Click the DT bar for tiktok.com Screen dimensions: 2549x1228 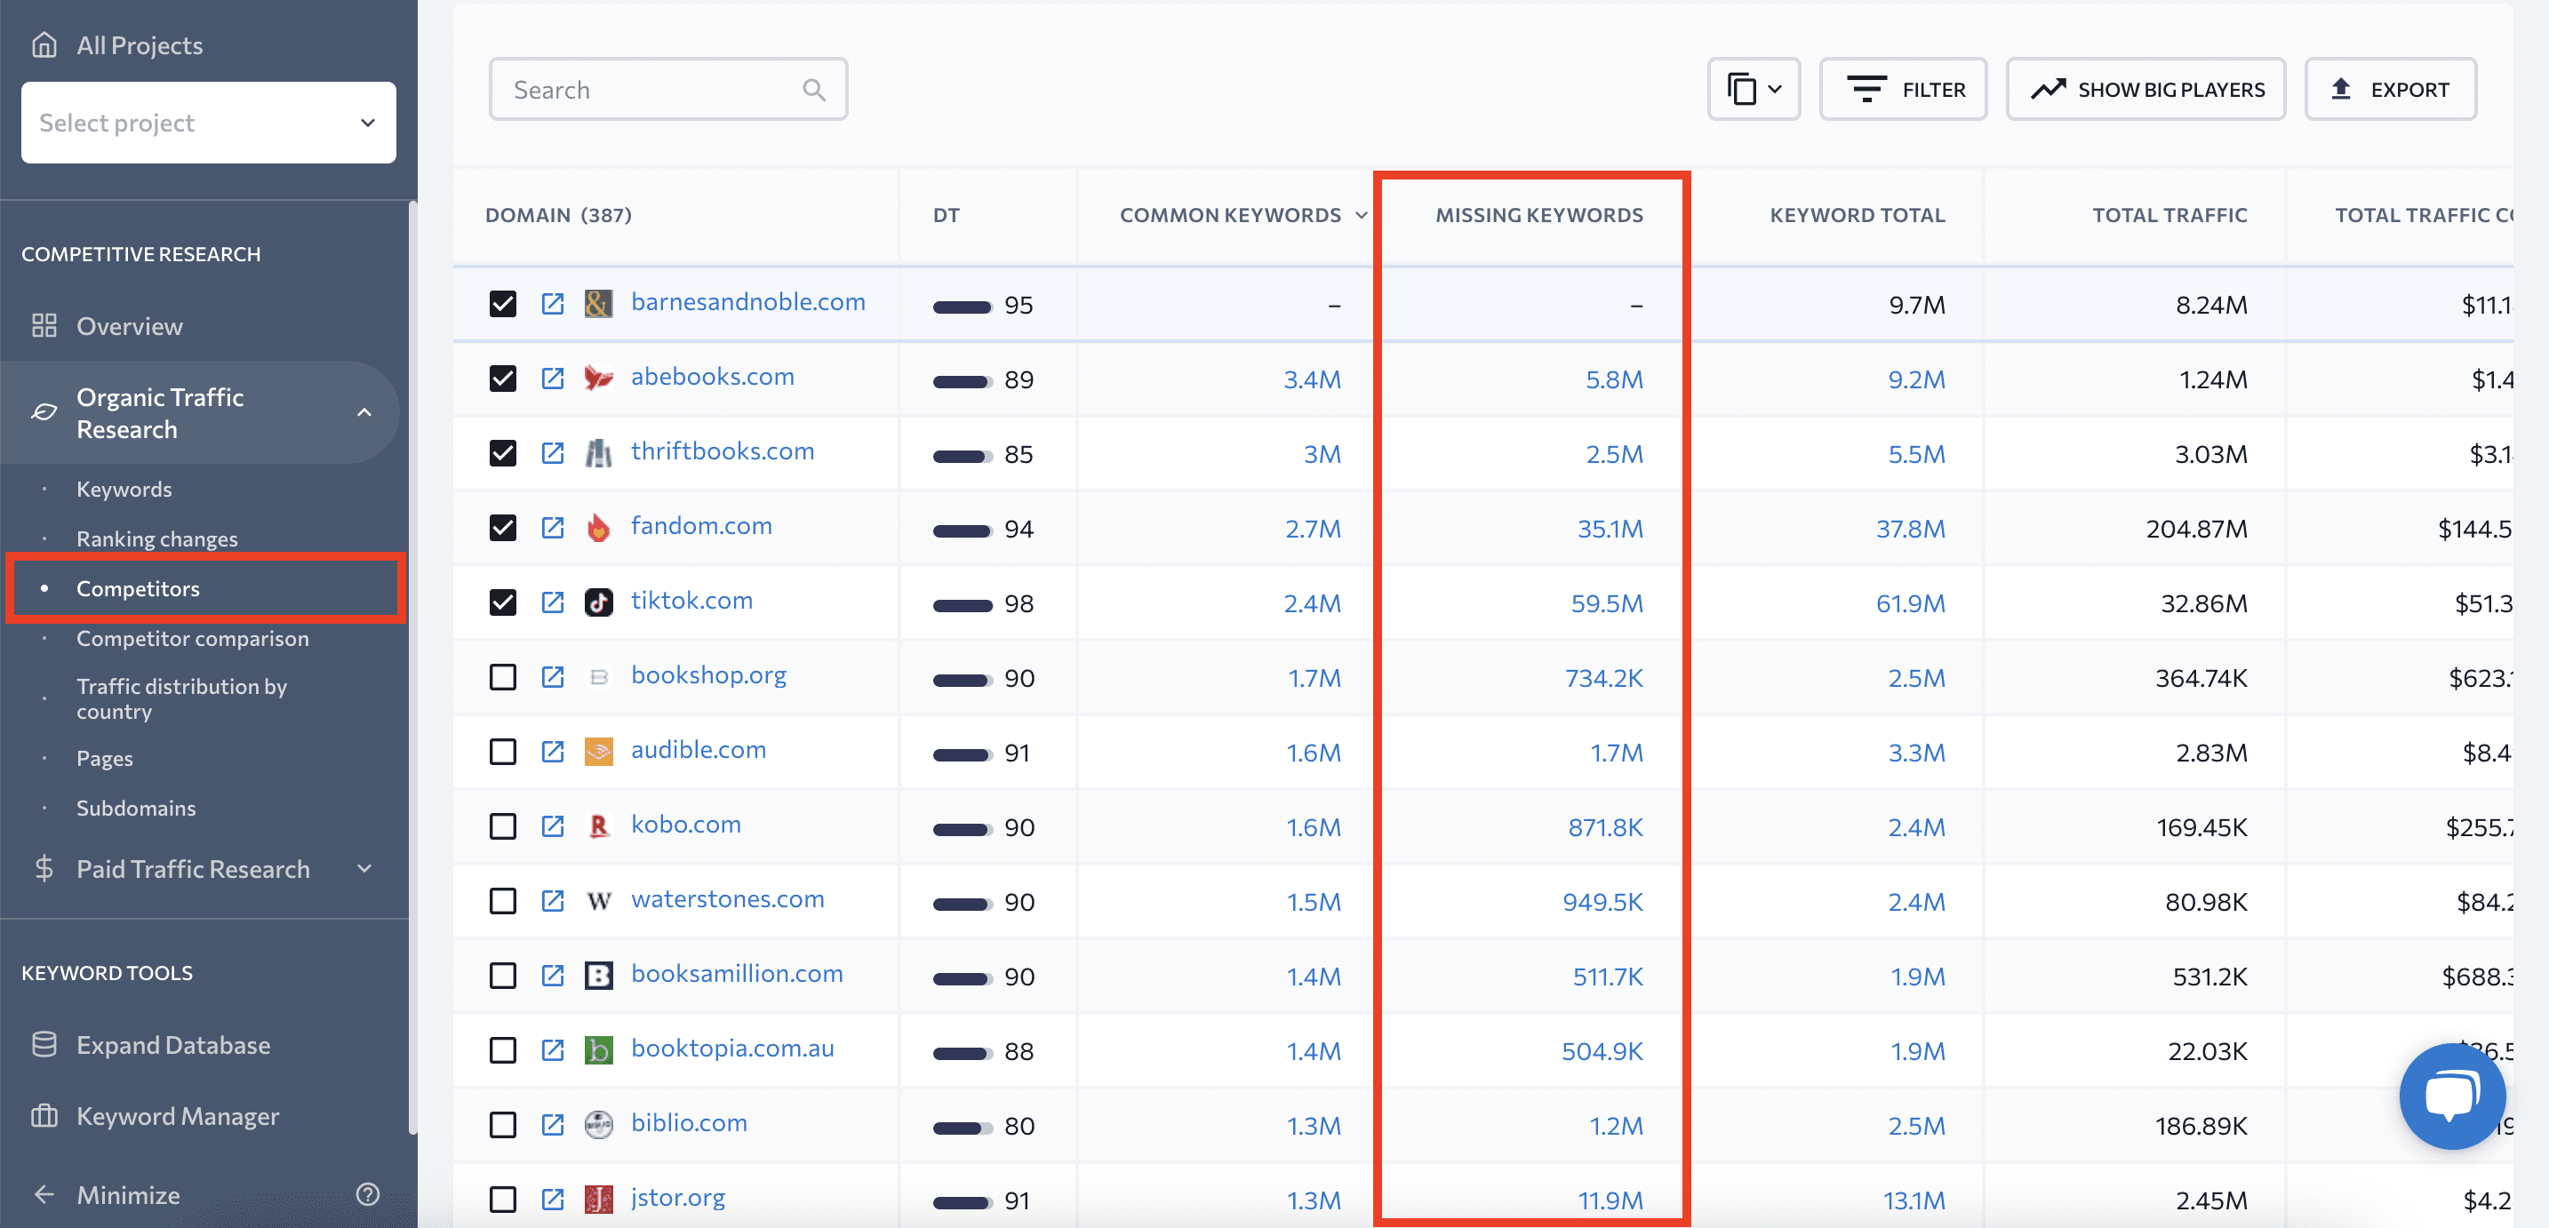[962, 606]
